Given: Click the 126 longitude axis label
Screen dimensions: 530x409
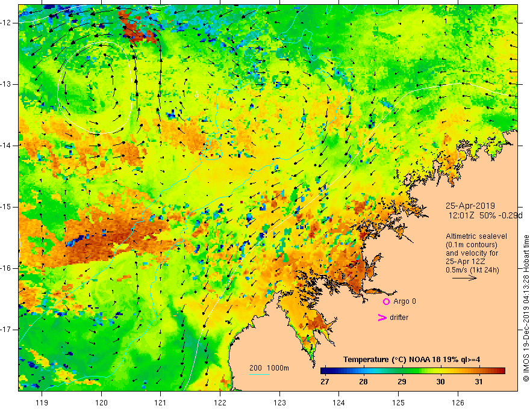Looking at the screenshot, I should (x=458, y=402).
